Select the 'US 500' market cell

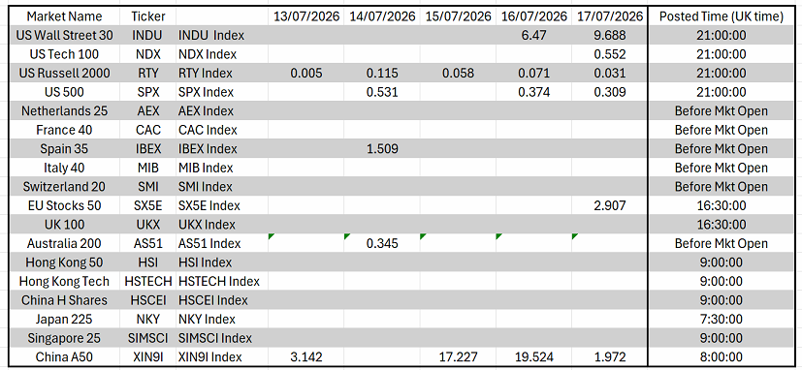[64, 92]
